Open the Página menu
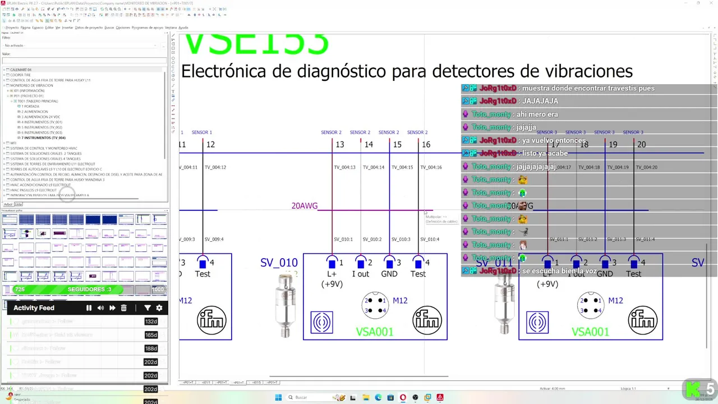This screenshot has width=718, height=404. (x=25, y=27)
